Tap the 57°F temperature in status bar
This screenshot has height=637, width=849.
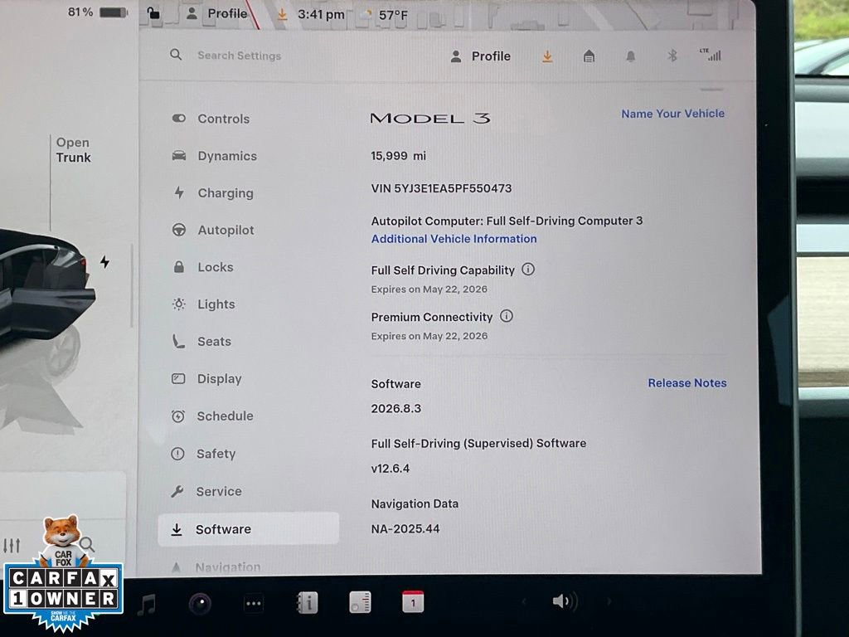click(x=393, y=15)
